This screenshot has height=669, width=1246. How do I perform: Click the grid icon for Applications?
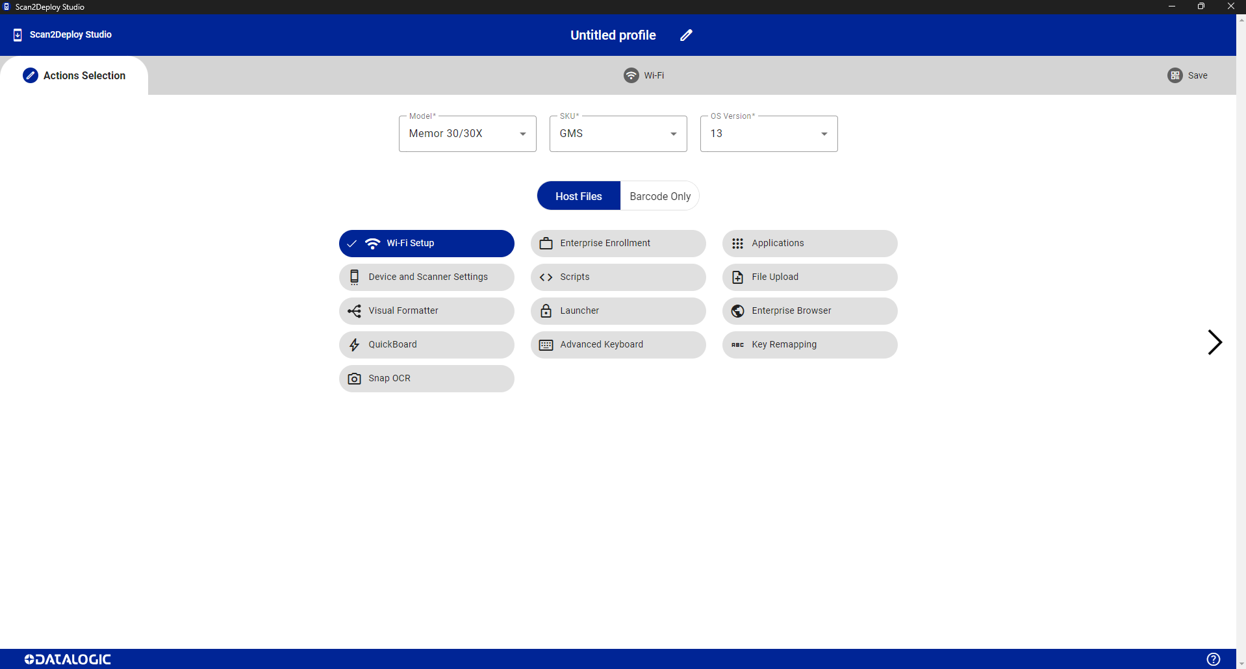[x=737, y=244]
